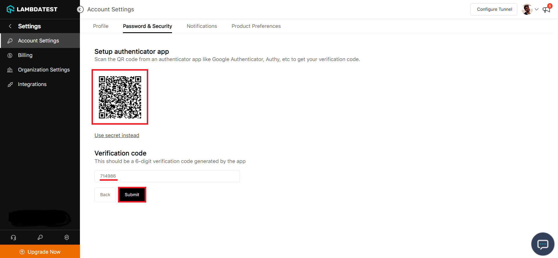Collapse sidebar with the circled arrow icon
The width and height of the screenshot is (558, 258).
pyautogui.click(x=80, y=10)
